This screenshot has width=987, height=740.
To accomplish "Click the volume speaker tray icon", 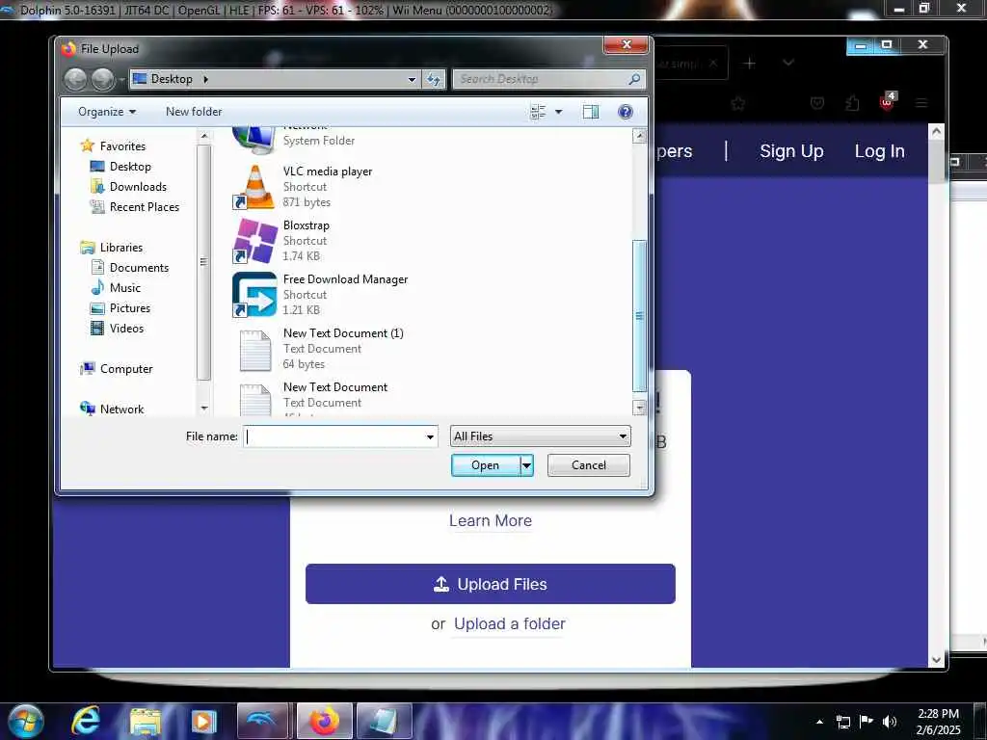I will pos(890,722).
